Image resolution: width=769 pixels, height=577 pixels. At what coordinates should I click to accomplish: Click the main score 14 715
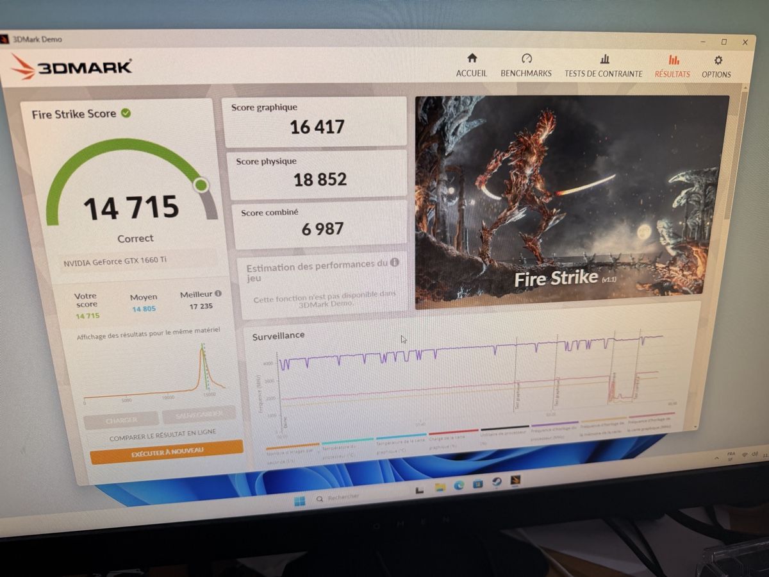(x=131, y=208)
